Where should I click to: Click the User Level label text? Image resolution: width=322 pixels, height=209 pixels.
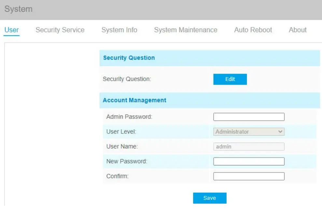[121, 132]
